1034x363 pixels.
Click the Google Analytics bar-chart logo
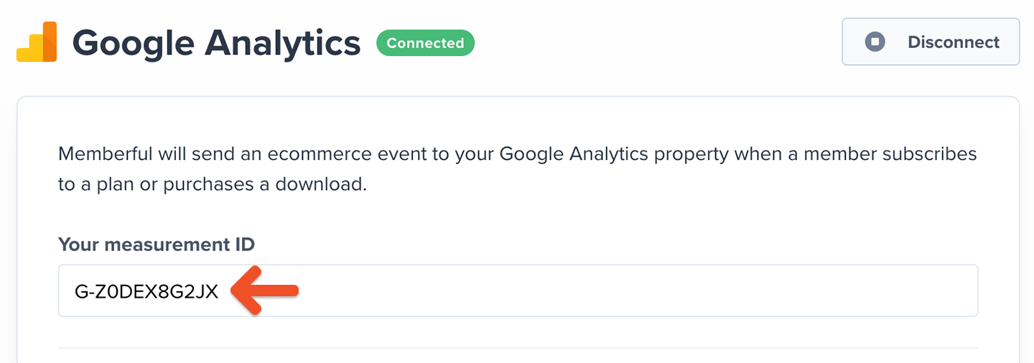click(x=37, y=42)
